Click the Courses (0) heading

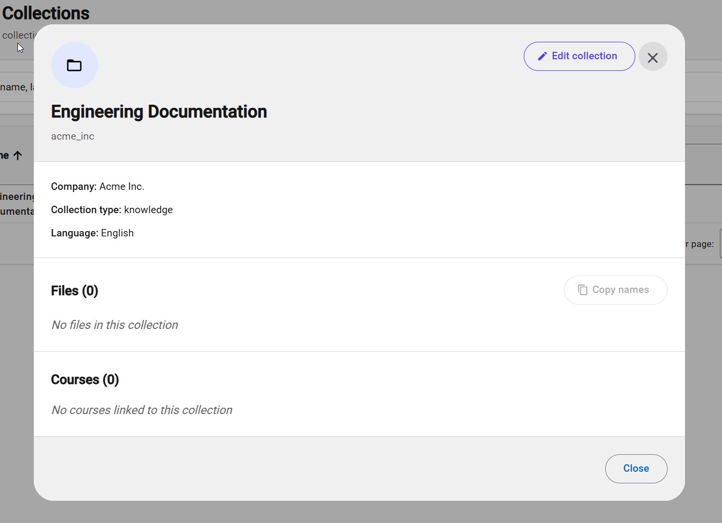pyautogui.click(x=85, y=380)
